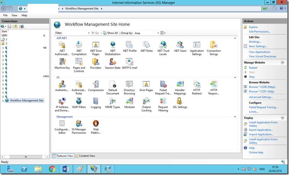
Task: Open Basic Settings link
Action: pyautogui.click(x=258, y=46)
